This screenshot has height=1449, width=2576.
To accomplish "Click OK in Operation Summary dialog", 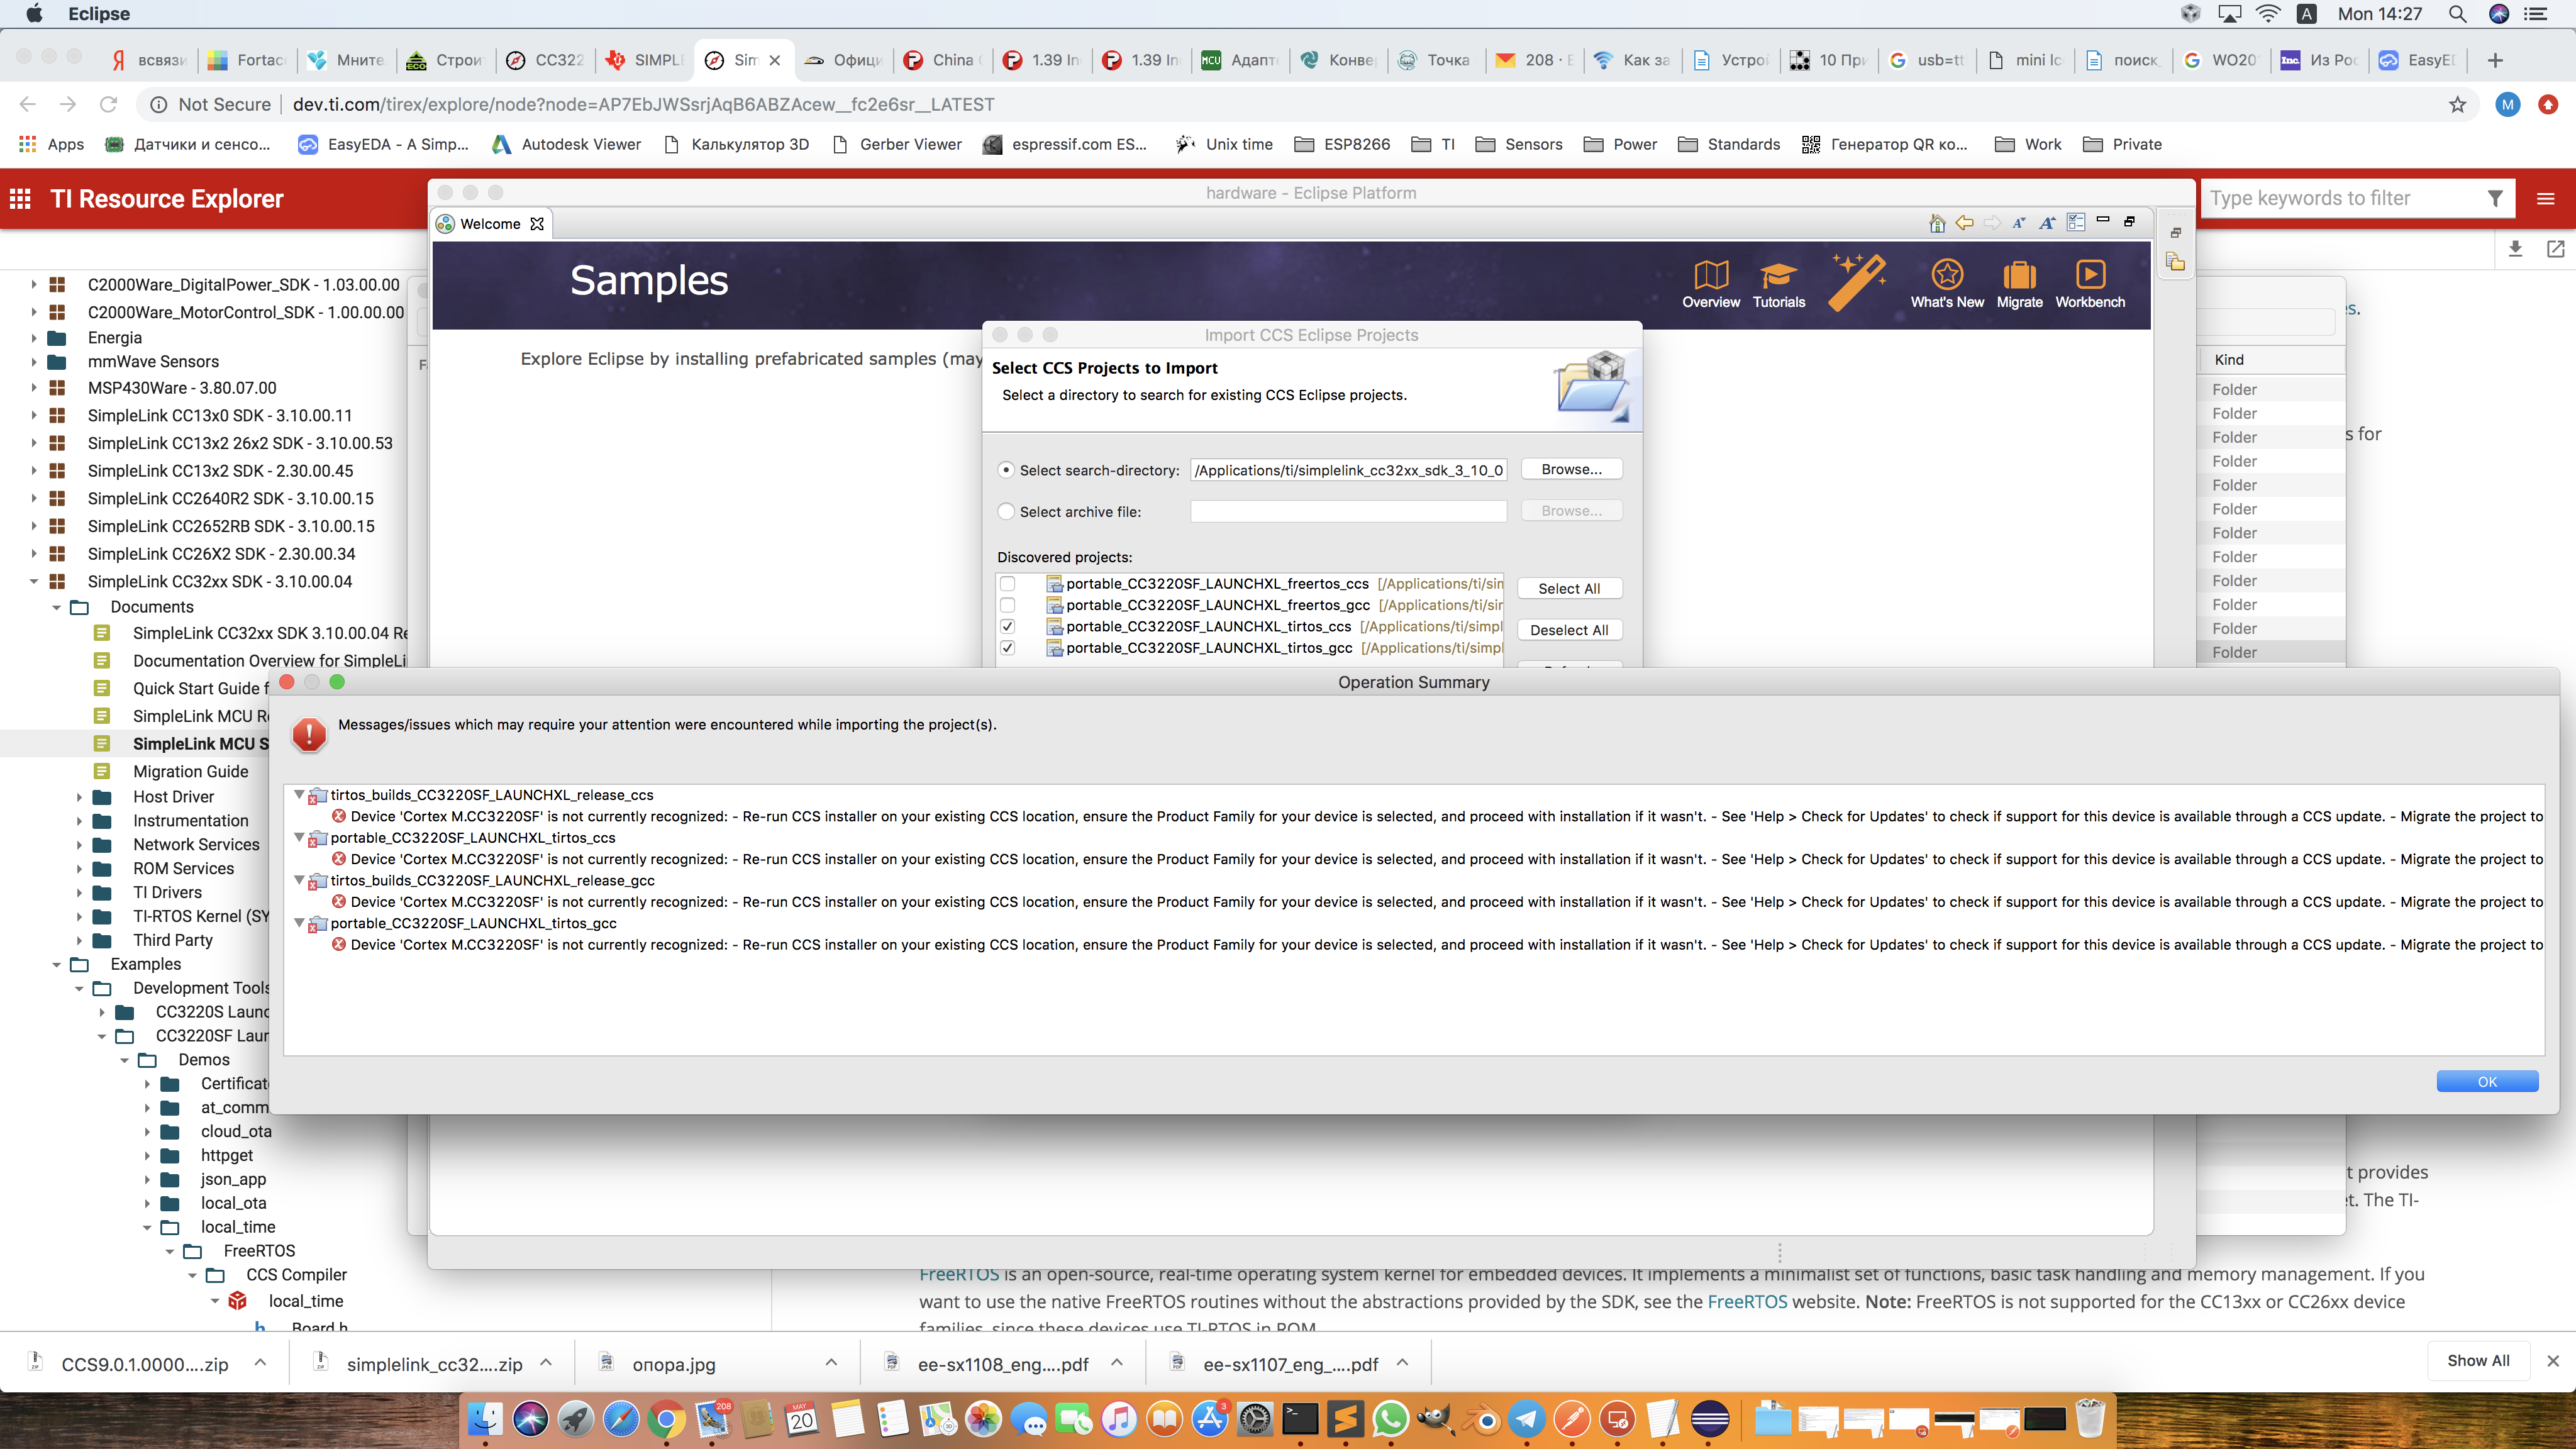I will (x=2487, y=1081).
